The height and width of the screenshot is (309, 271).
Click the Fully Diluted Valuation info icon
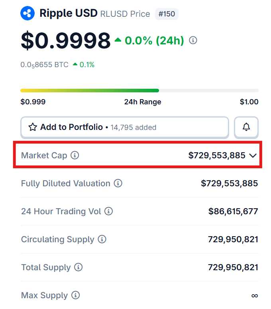118,183
